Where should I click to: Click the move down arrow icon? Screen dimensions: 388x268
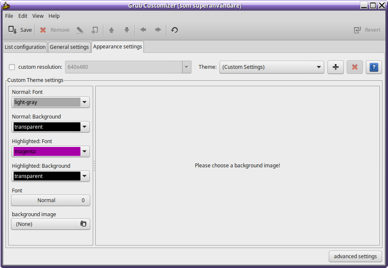pyautogui.click(x=127, y=30)
